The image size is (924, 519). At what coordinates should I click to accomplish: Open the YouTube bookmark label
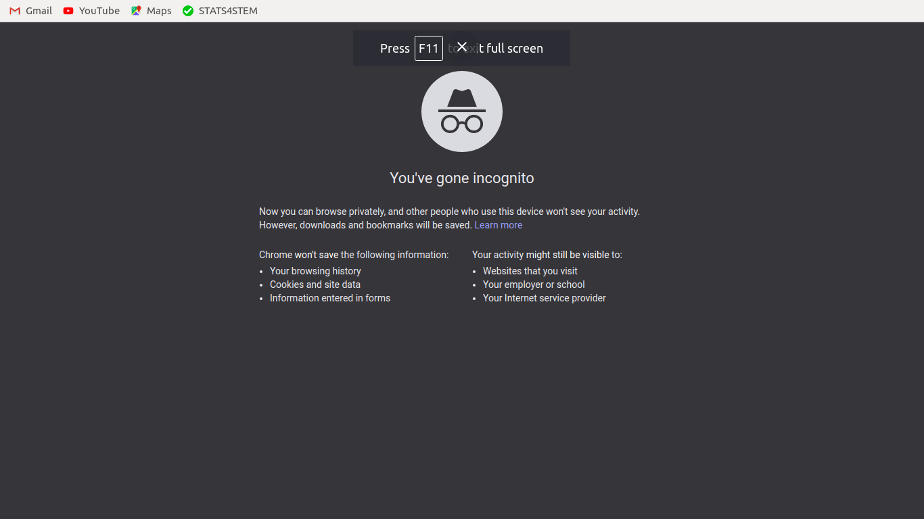[99, 11]
